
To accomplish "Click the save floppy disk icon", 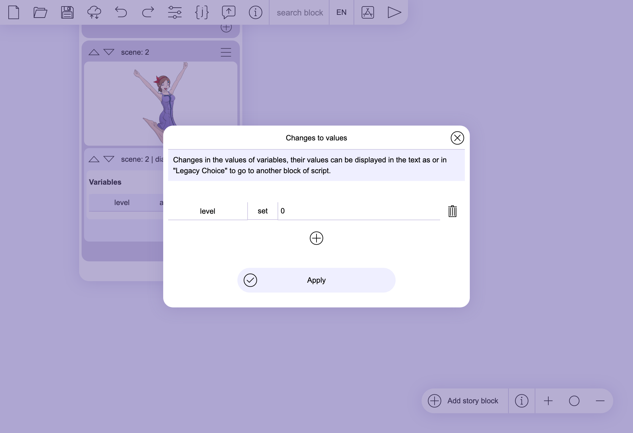I will [67, 12].
